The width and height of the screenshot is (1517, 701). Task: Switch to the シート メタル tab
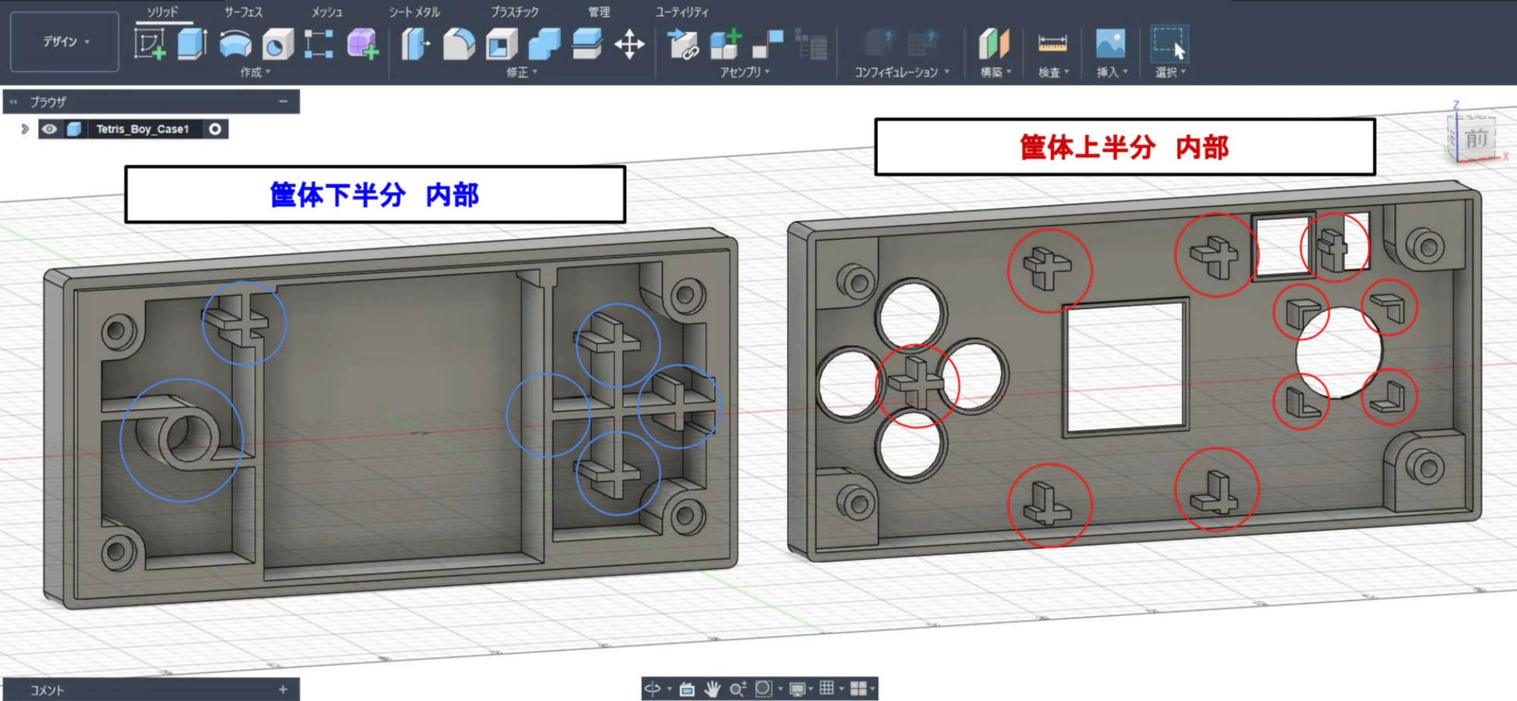[414, 12]
